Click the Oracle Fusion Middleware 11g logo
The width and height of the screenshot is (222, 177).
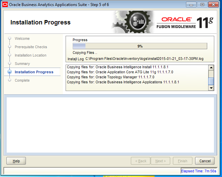(185, 22)
